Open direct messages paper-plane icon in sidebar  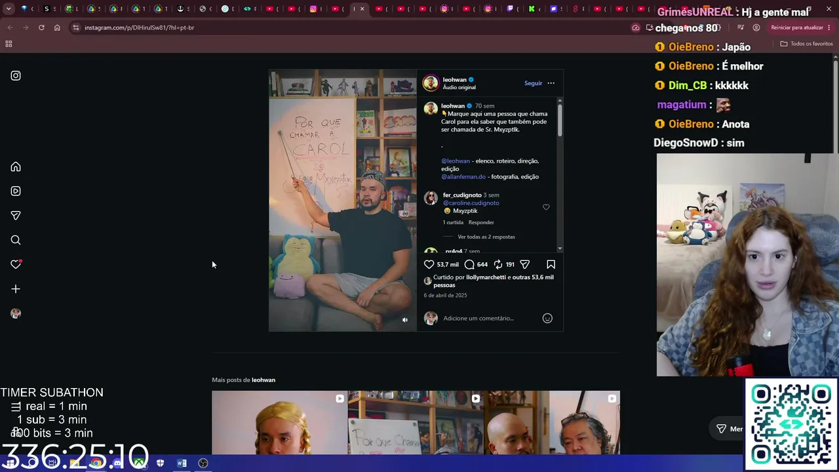click(x=16, y=216)
